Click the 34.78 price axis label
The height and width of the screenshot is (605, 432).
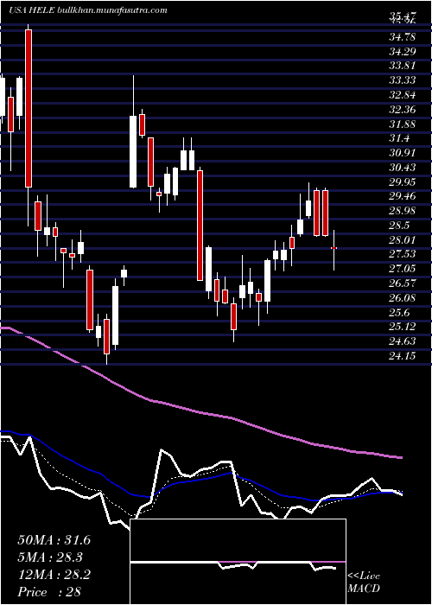point(403,37)
